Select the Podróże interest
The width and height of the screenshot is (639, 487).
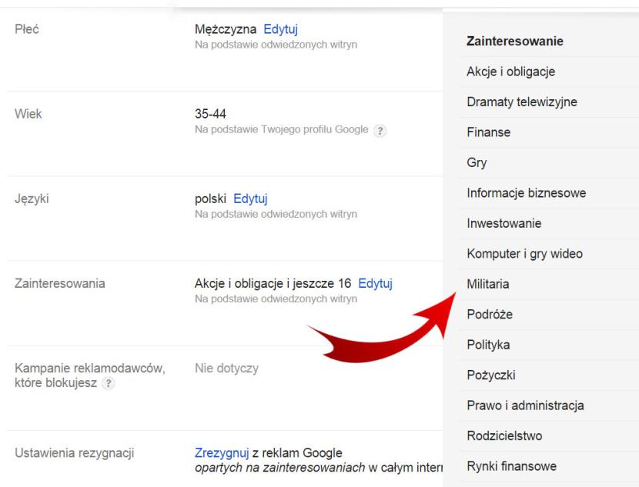pyautogui.click(x=489, y=315)
